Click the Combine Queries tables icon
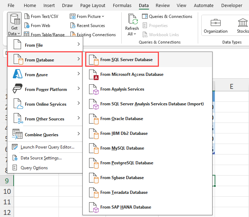This screenshot has height=217, width=249. [x=17, y=134]
